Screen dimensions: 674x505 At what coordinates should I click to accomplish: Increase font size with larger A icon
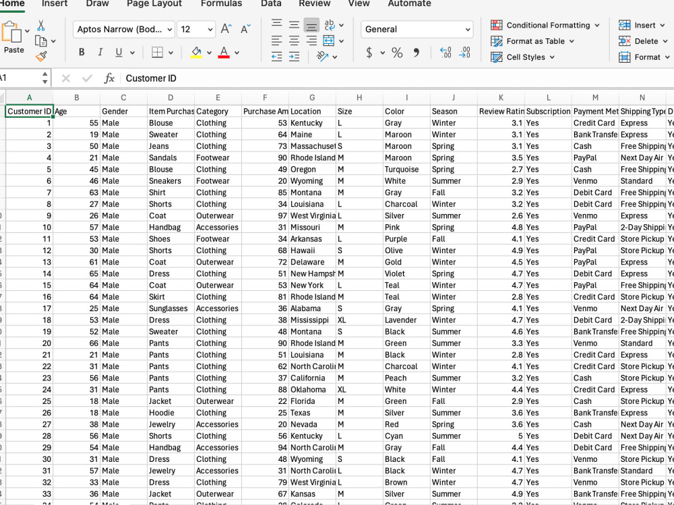pyautogui.click(x=226, y=29)
